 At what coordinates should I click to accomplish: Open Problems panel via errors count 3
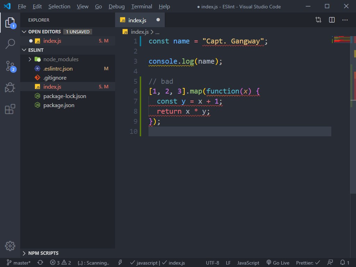click(x=55, y=263)
